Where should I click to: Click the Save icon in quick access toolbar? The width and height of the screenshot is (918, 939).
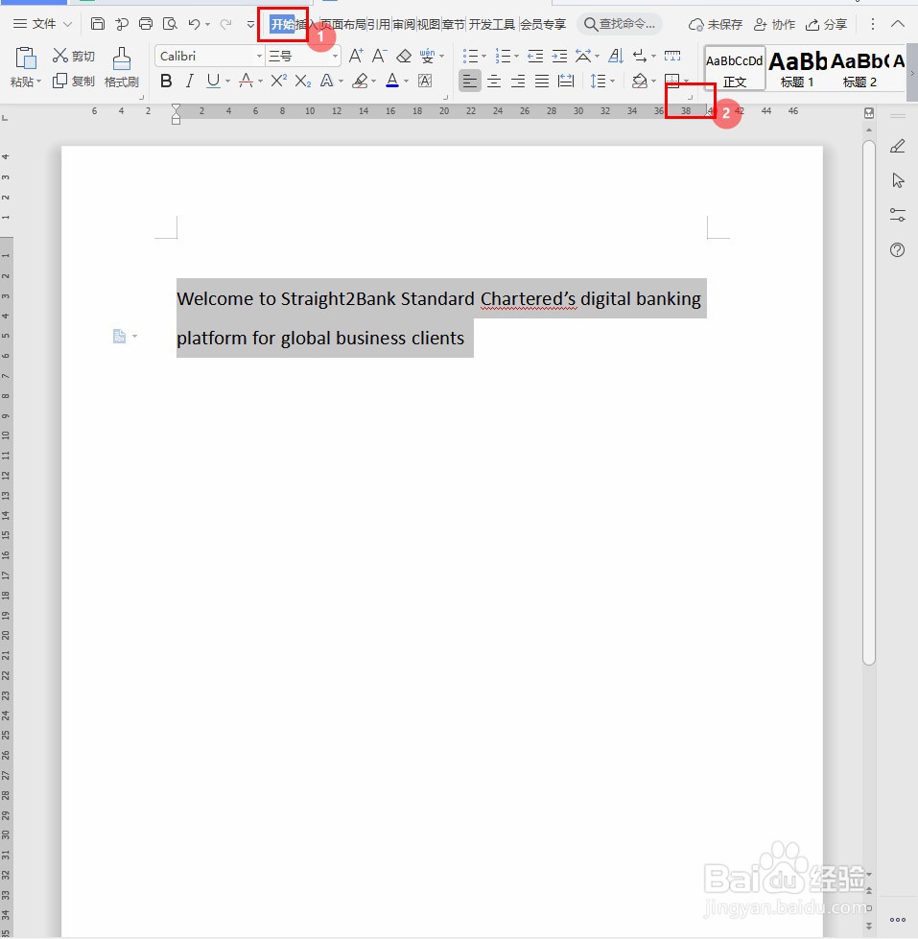[x=98, y=24]
